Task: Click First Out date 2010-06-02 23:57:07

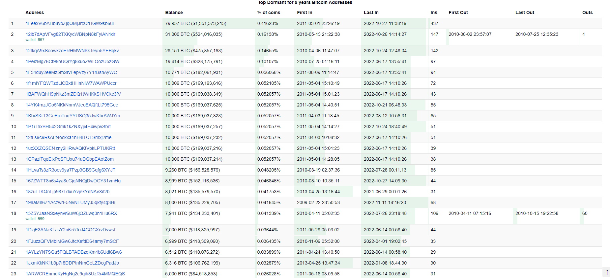Action: pos(470,34)
